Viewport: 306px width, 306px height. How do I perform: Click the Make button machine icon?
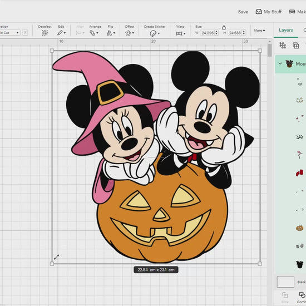click(292, 12)
